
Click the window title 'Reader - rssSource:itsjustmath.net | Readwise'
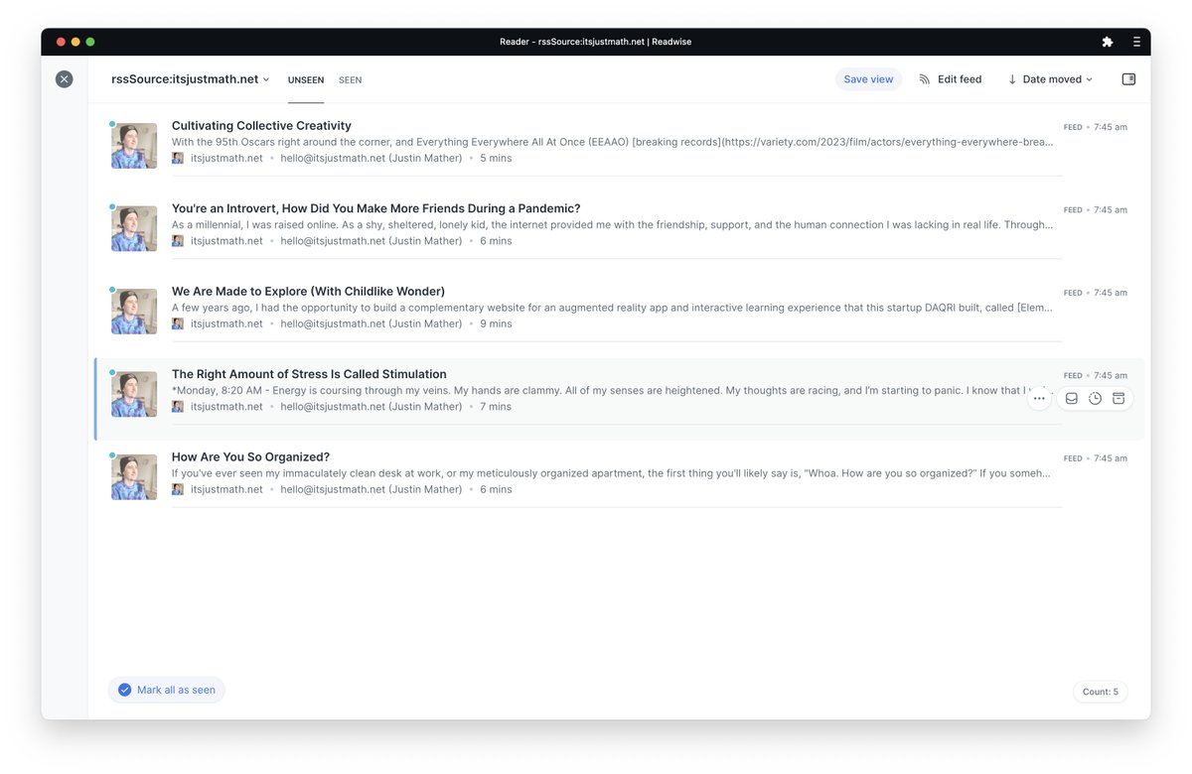(596, 42)
